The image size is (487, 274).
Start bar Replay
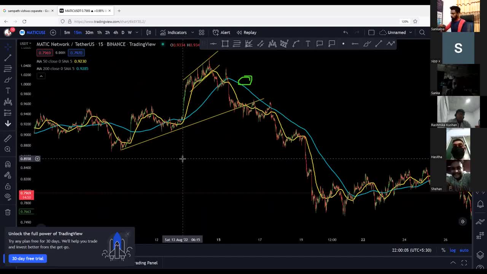[x=247, y=32]
